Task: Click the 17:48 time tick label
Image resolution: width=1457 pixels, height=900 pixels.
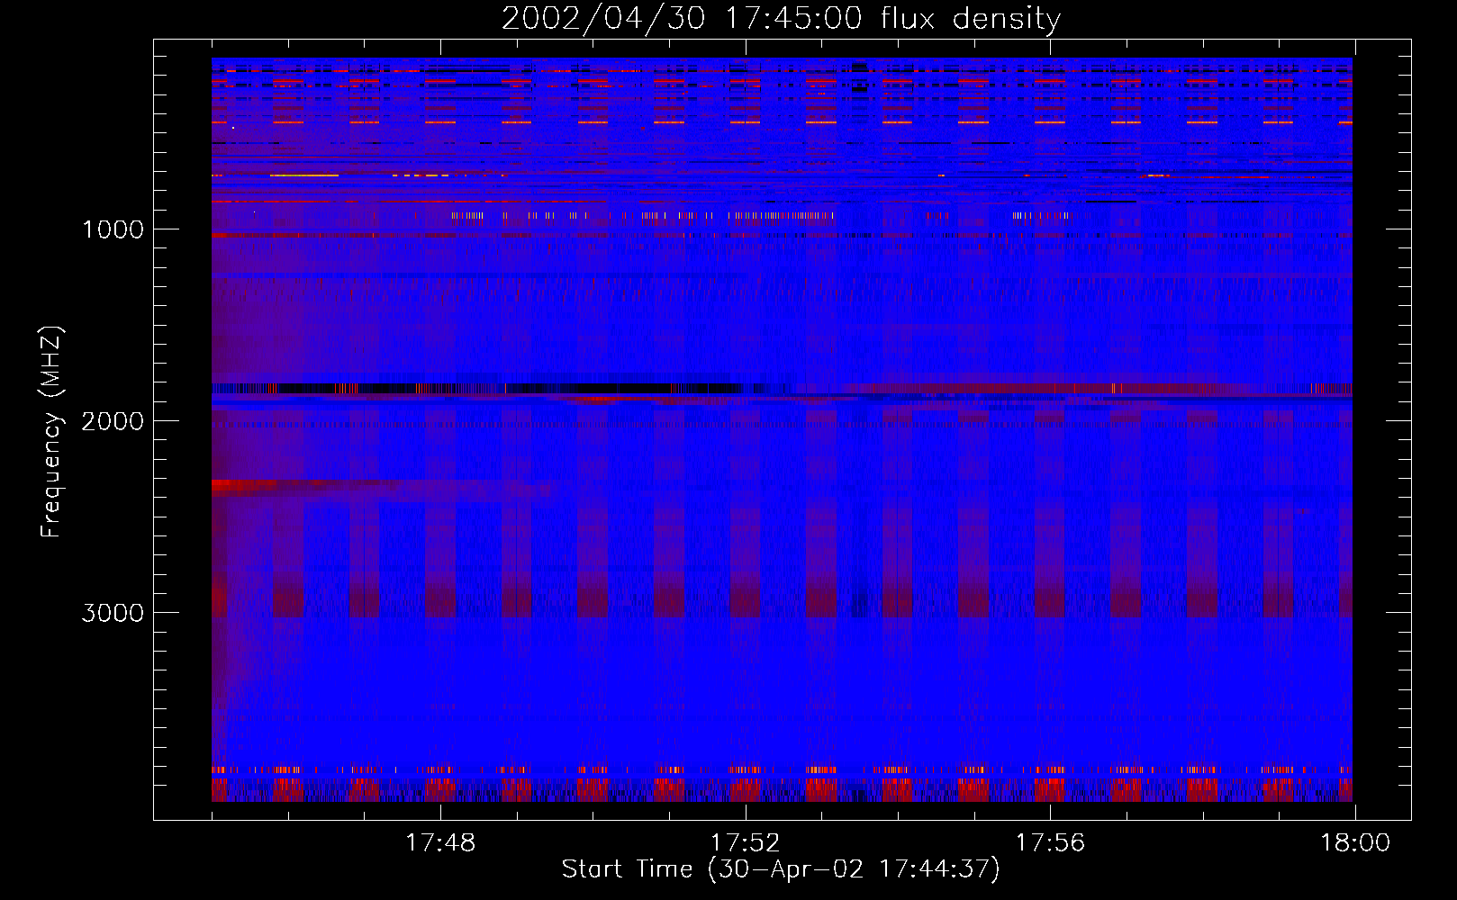Action: [x=440, y=843]
